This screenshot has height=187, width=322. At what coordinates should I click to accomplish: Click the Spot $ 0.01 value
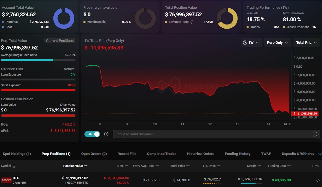click(45, 27)
